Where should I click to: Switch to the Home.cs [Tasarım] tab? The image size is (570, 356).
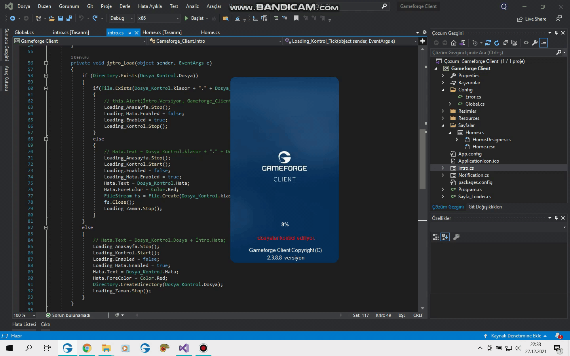coord(162,32)
